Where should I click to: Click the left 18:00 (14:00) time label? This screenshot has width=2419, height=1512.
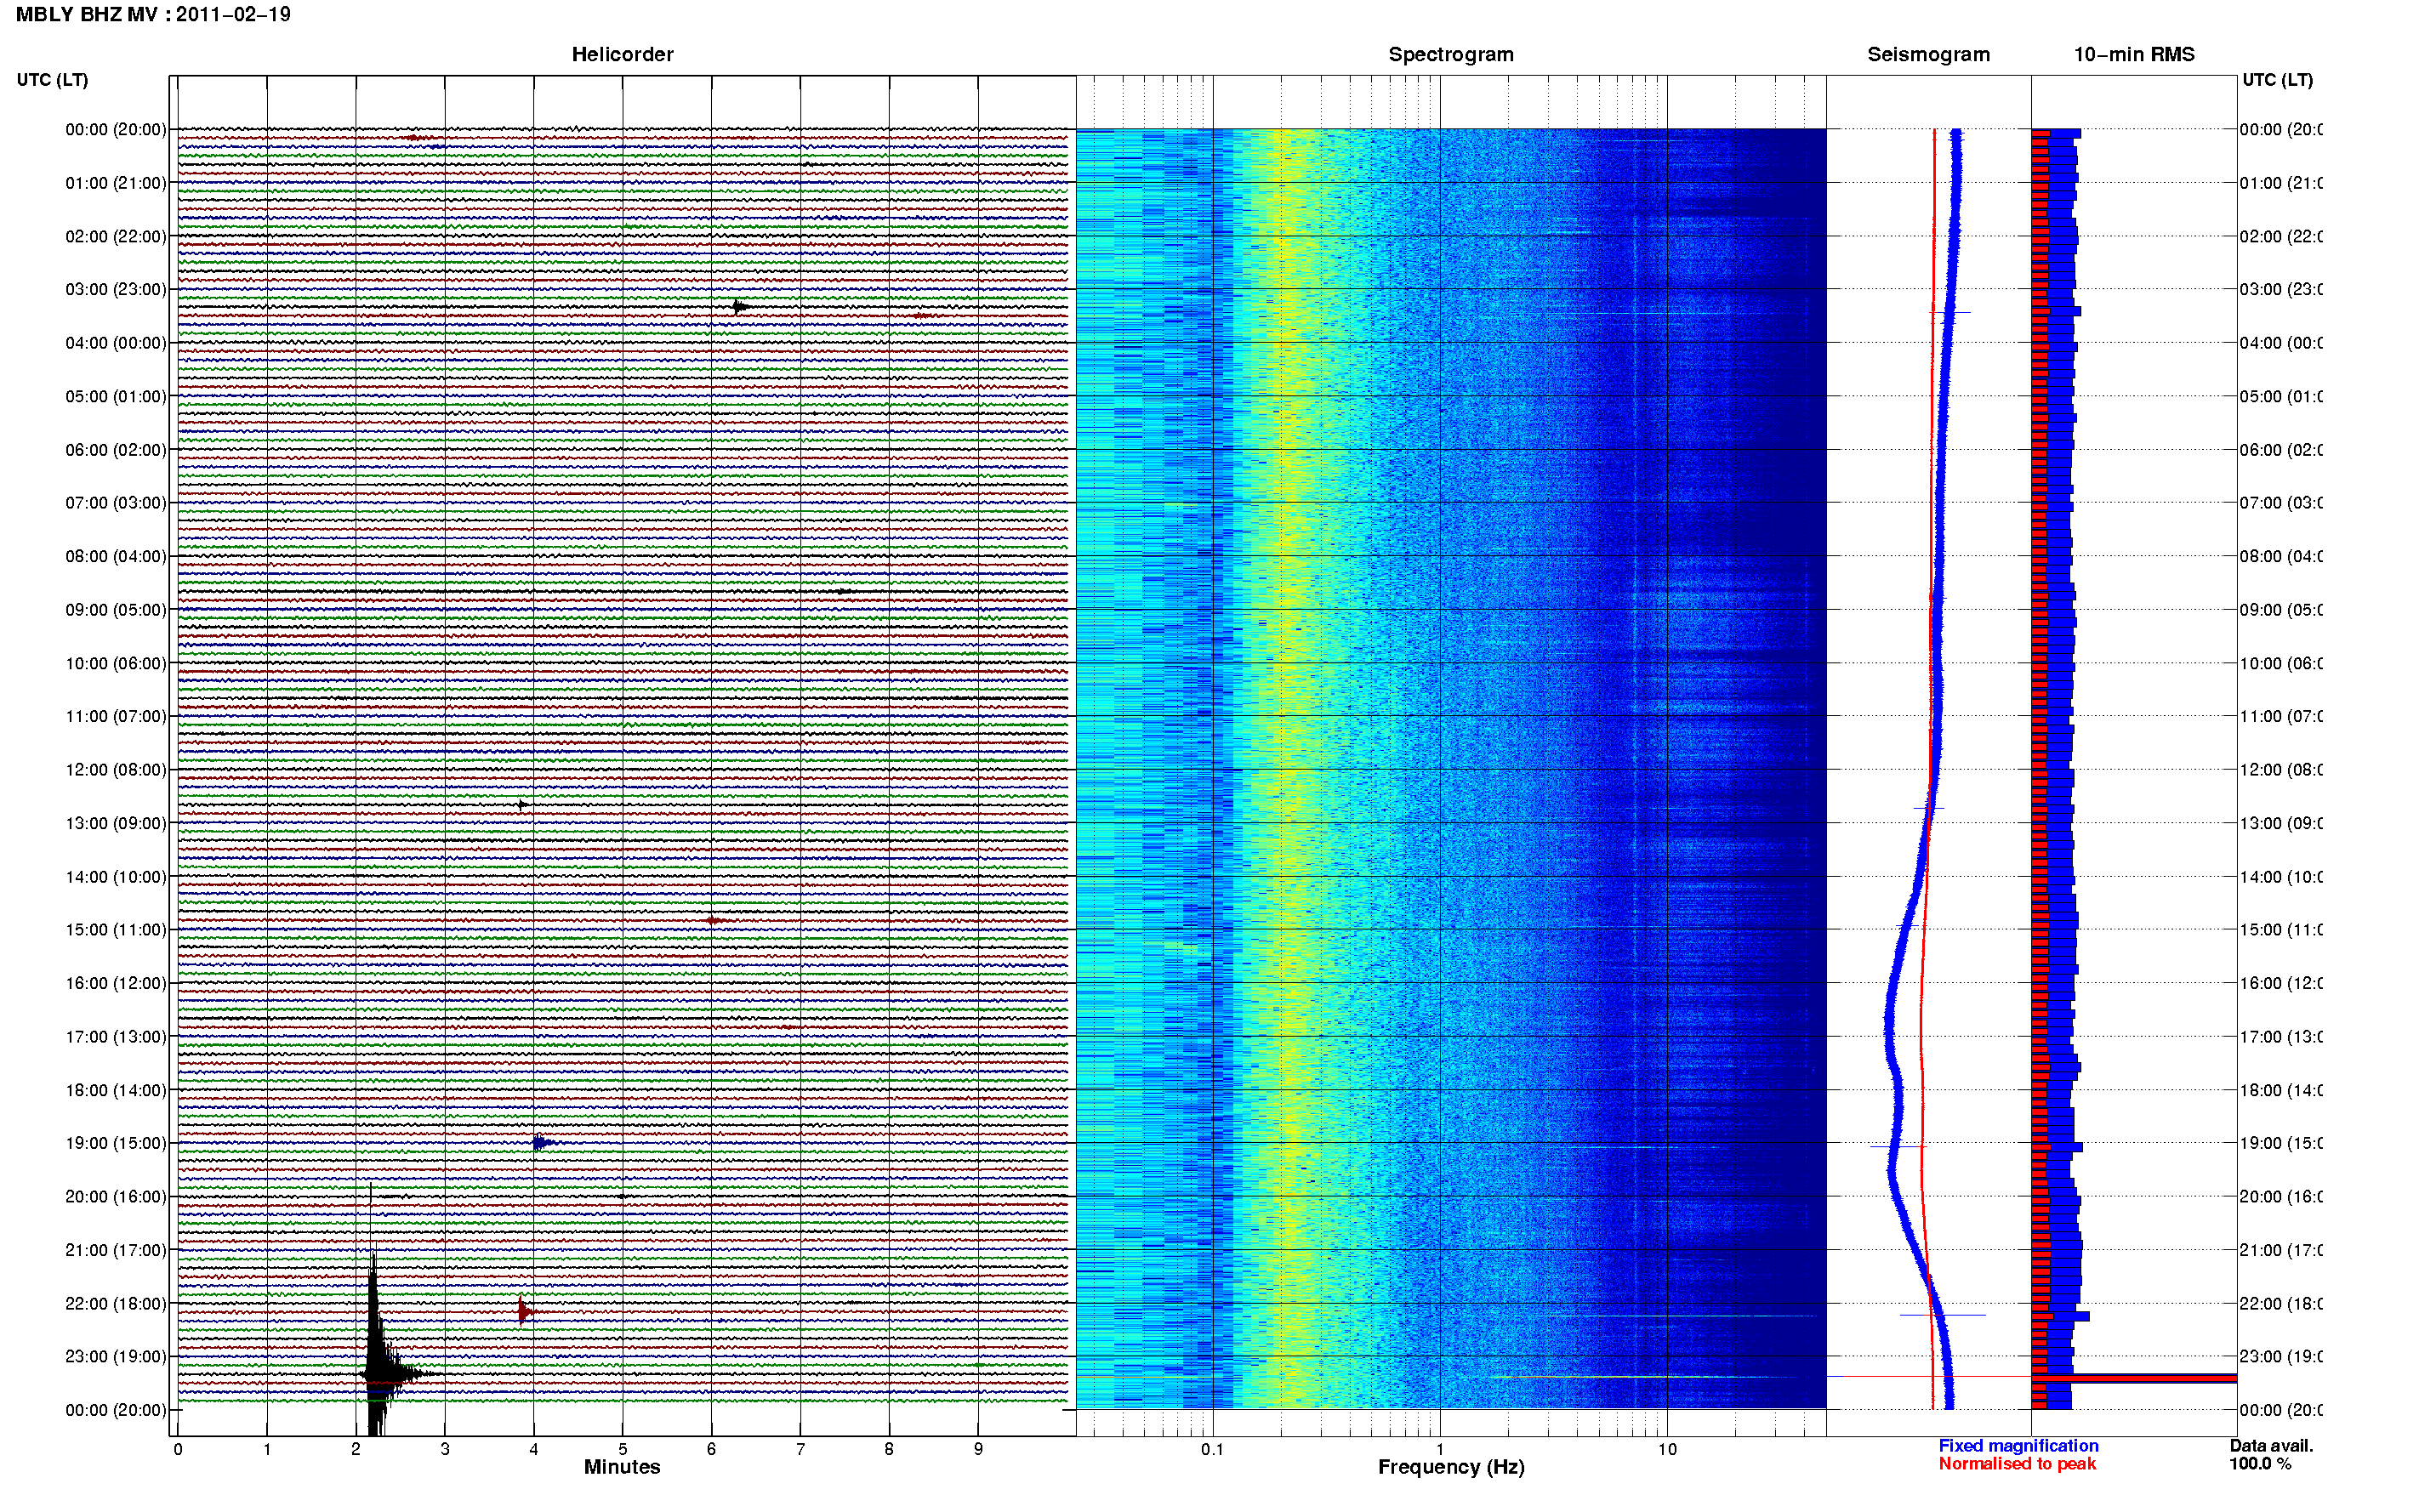[116, 1090]
